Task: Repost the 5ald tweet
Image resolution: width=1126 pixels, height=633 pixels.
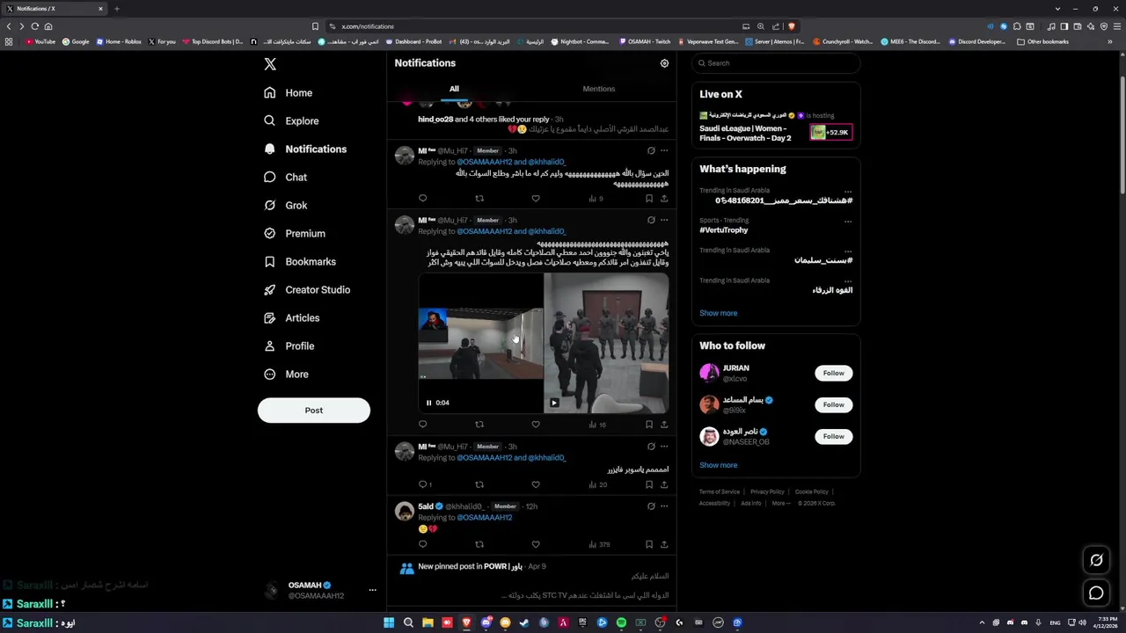Action: point(479,544)
